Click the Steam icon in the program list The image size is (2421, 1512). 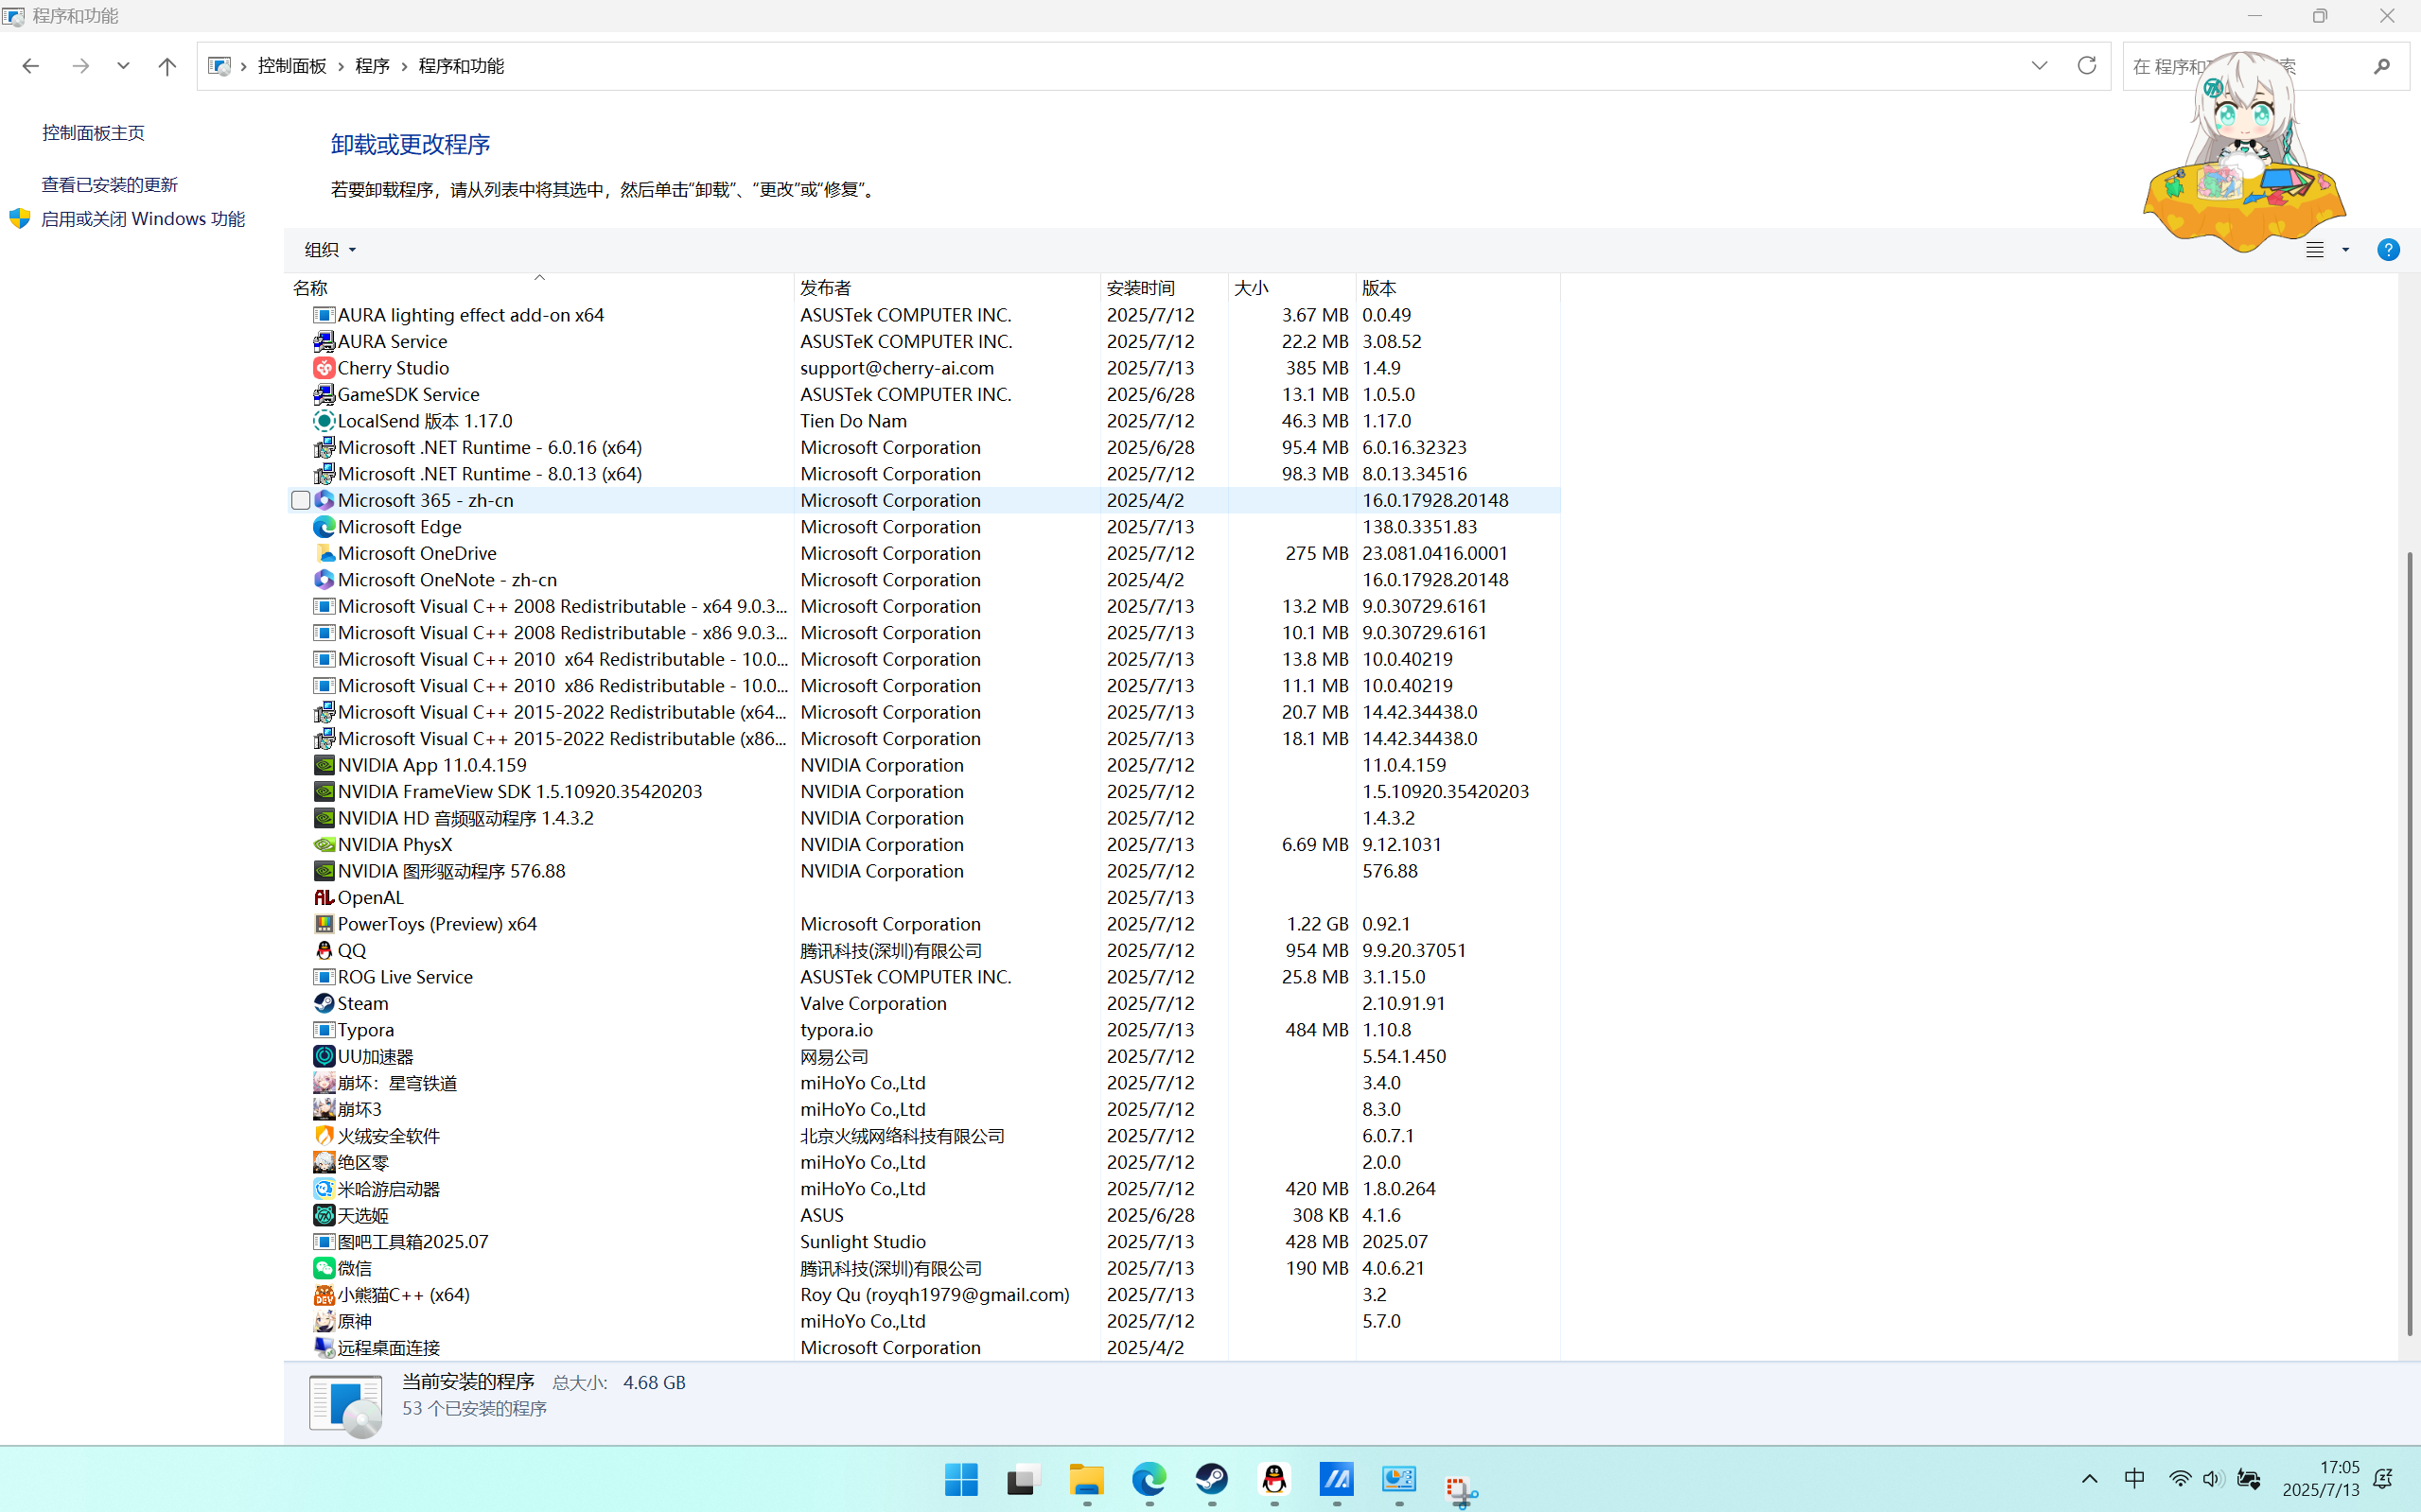point(324,1003)
